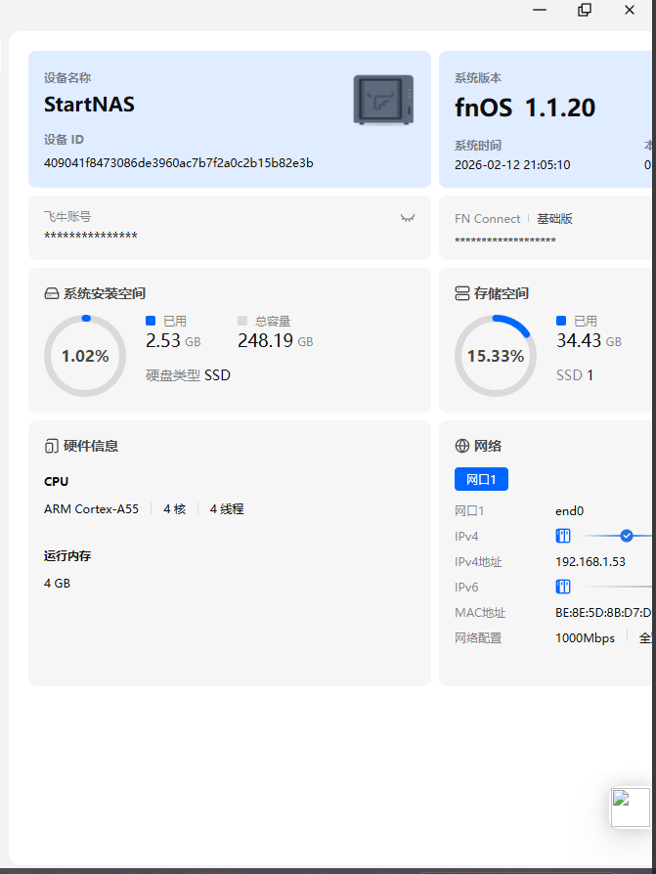Click the 1000Mbps network speed value

[x=586, y=638]
